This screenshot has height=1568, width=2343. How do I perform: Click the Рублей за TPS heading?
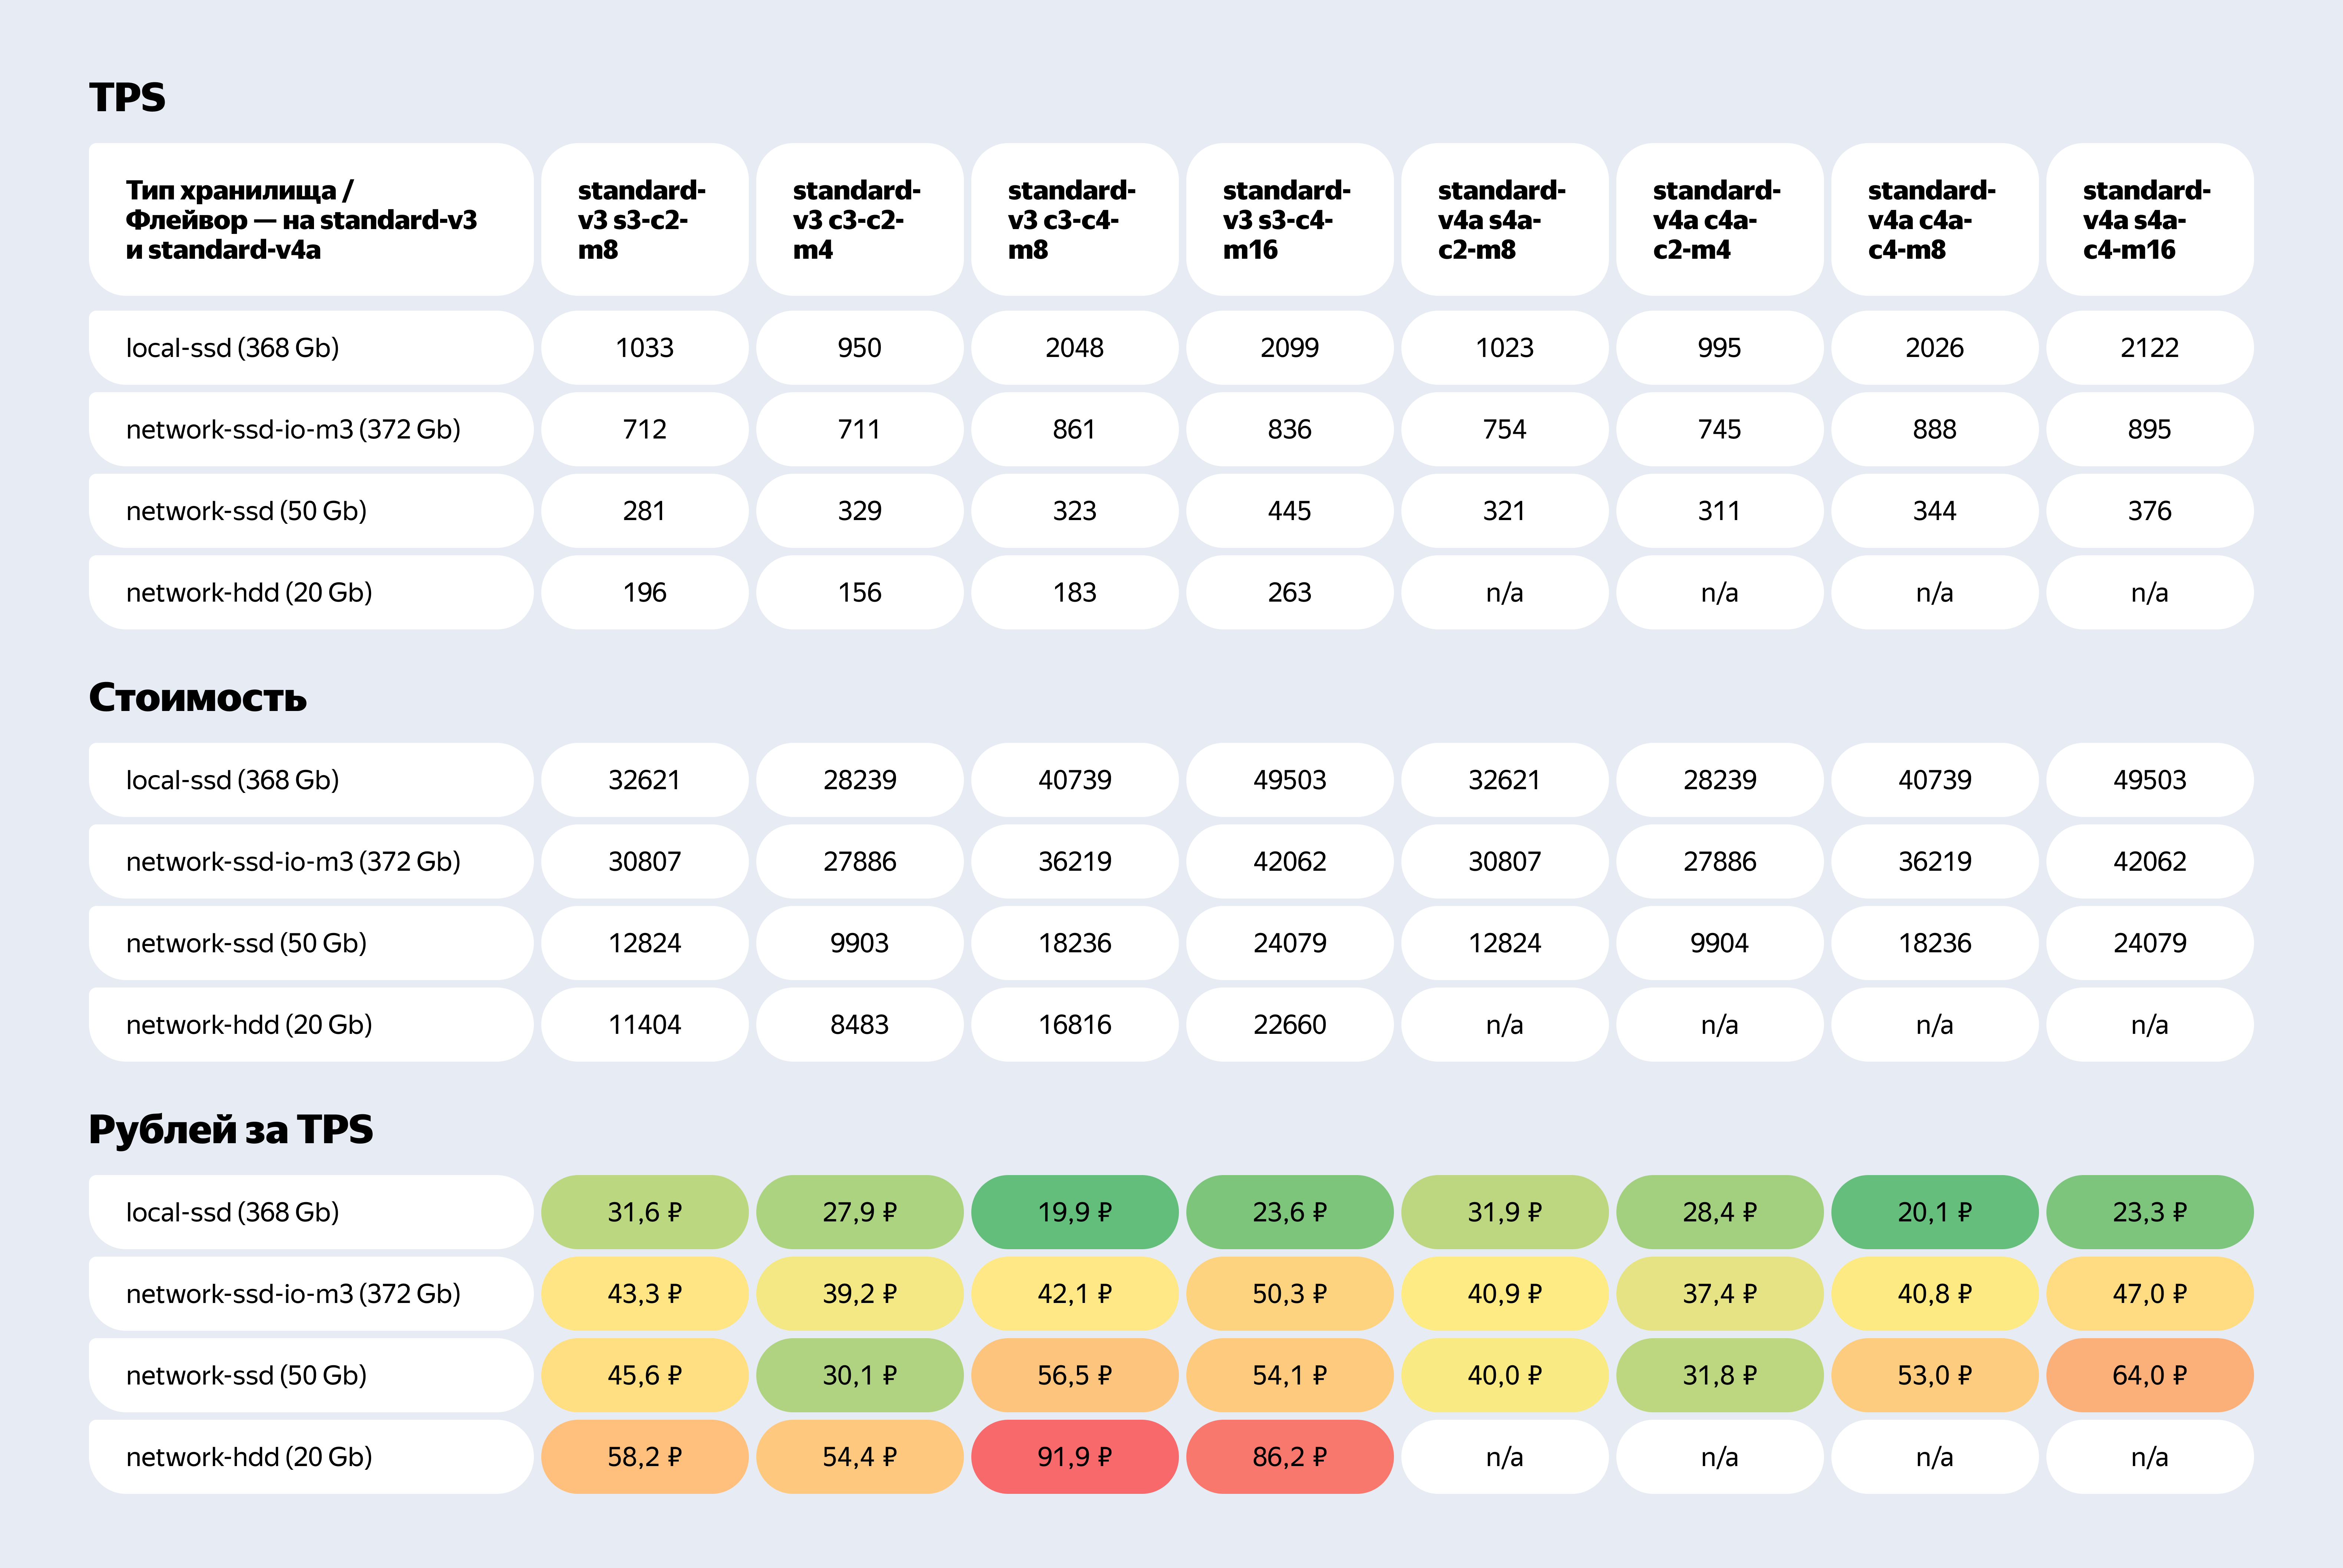coord(231,1130)
